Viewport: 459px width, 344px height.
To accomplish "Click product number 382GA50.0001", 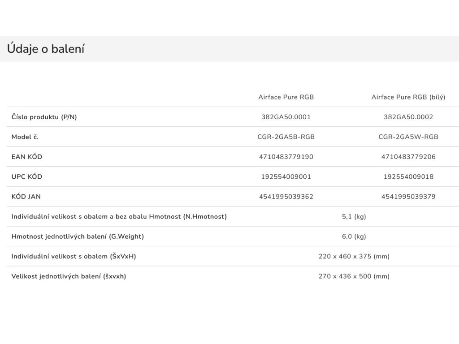I will tap(286, 117).
